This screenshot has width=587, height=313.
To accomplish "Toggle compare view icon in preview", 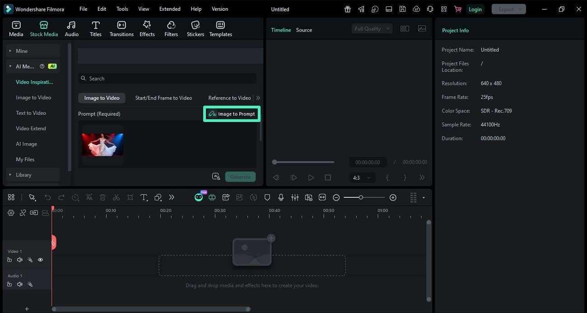I will pos(405,28).
